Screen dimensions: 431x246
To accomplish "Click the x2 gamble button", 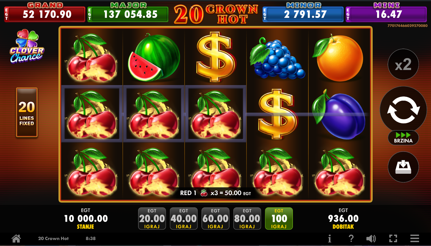I will coord(403,64).
